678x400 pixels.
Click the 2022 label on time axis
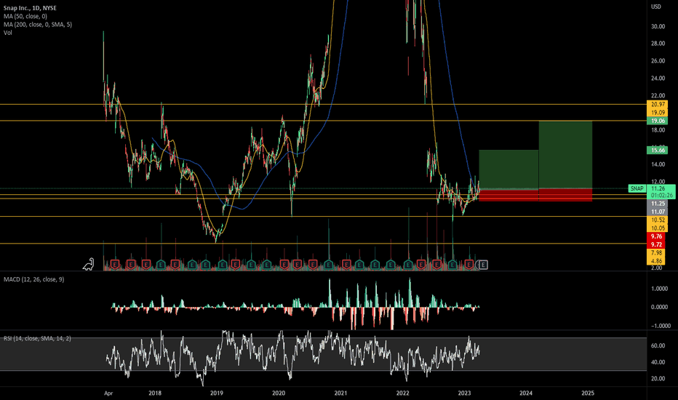pyautogui.click(x=402, y=393)
